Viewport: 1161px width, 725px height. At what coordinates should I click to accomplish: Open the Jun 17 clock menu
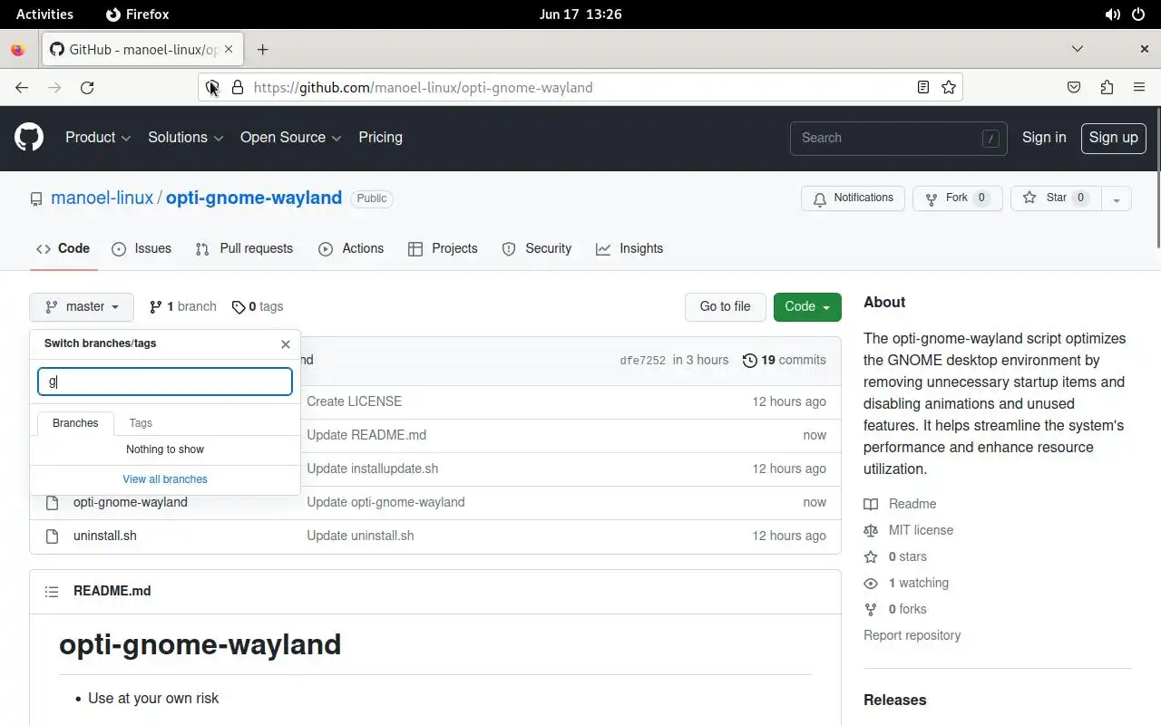click(580, 14)
